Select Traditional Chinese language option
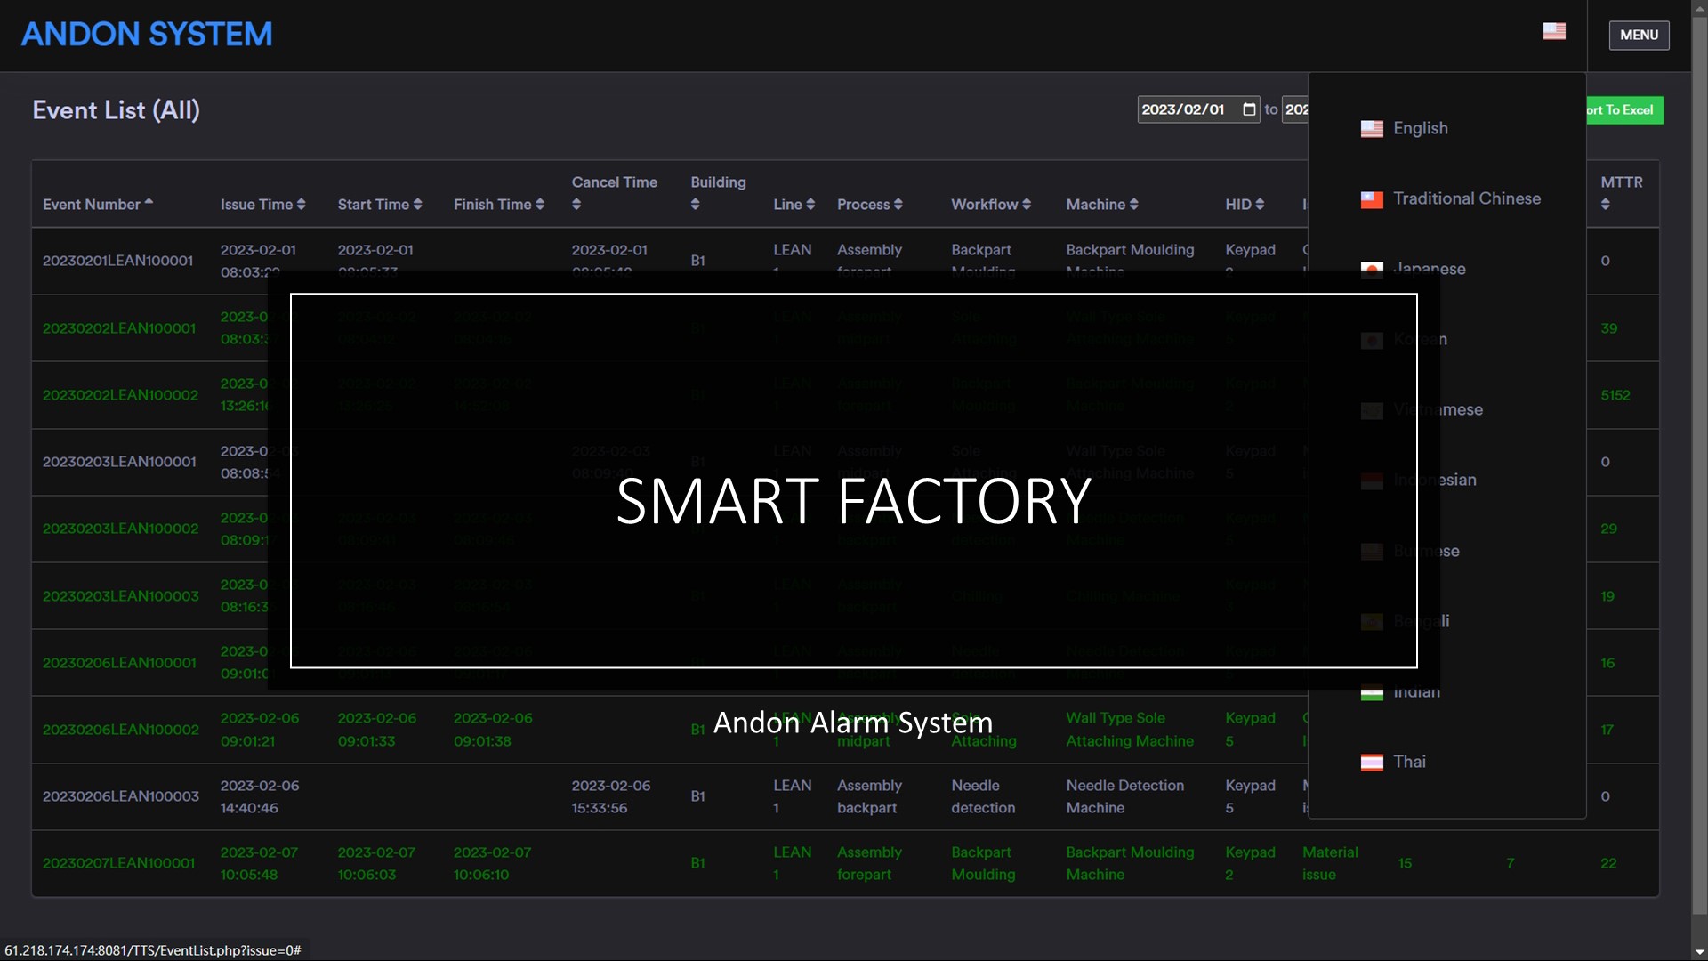 (1466, 198)
